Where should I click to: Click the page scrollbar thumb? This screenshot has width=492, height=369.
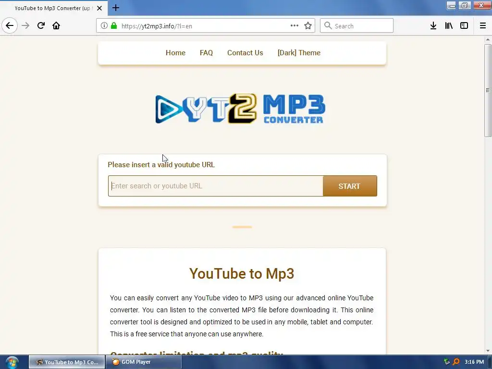click(x=488, y=90)
